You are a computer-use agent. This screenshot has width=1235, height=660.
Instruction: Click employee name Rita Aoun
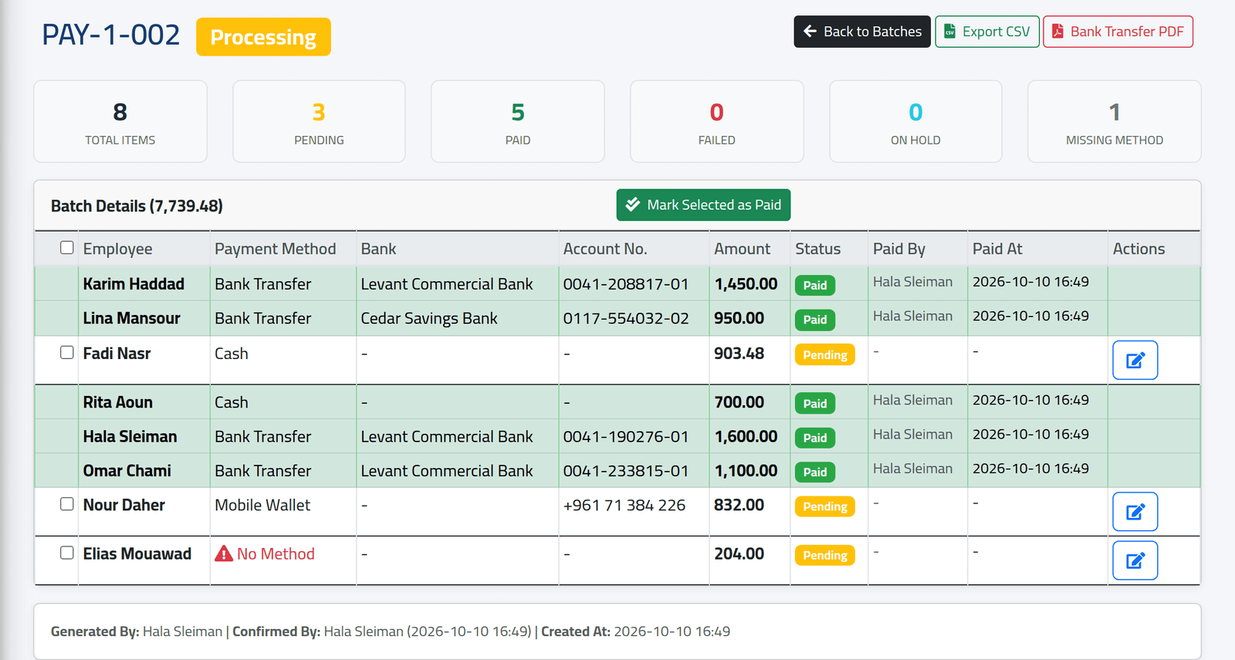118,402
